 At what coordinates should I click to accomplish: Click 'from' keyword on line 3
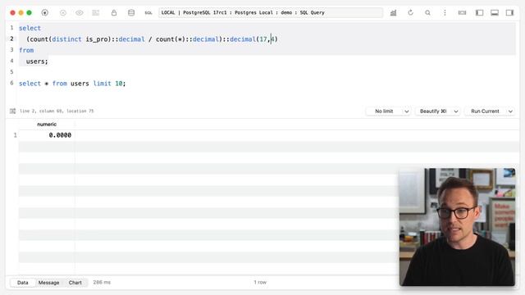point(26,50)
